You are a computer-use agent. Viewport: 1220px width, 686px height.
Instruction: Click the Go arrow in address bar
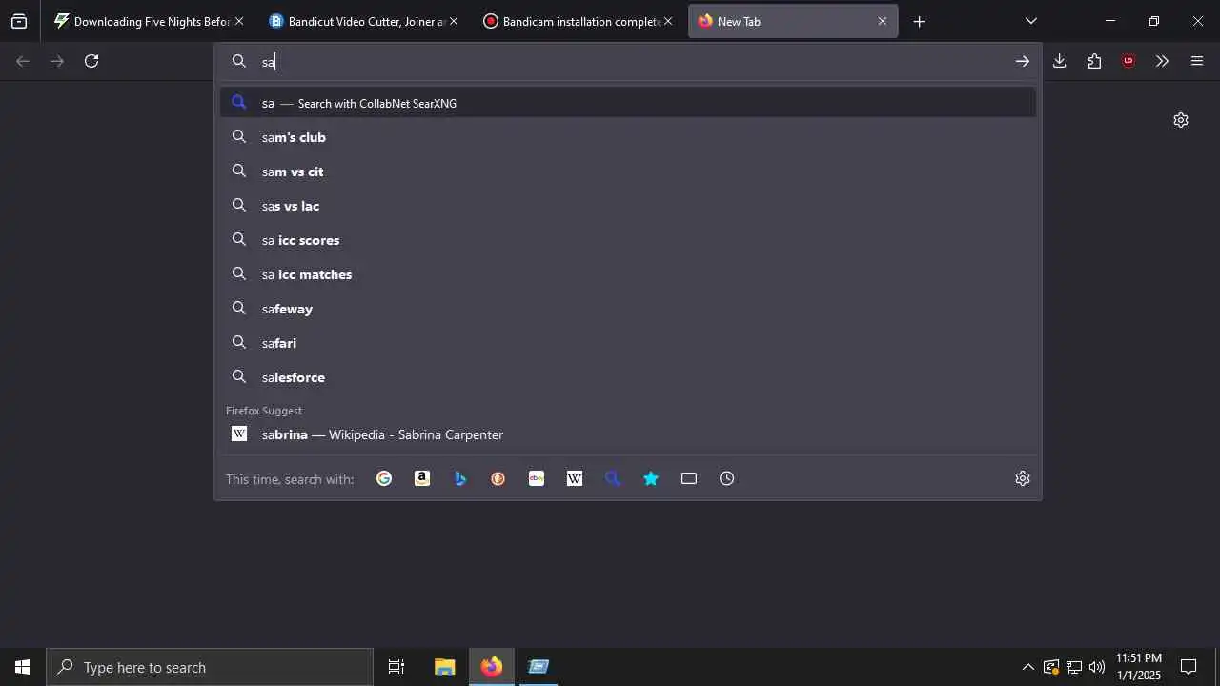point(1023,61)
